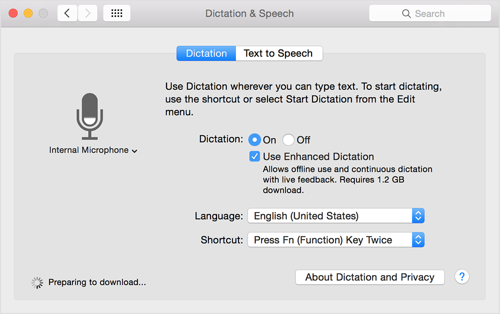Open the Shortcut dropdown for dictation key

click(x=336, y=240)
